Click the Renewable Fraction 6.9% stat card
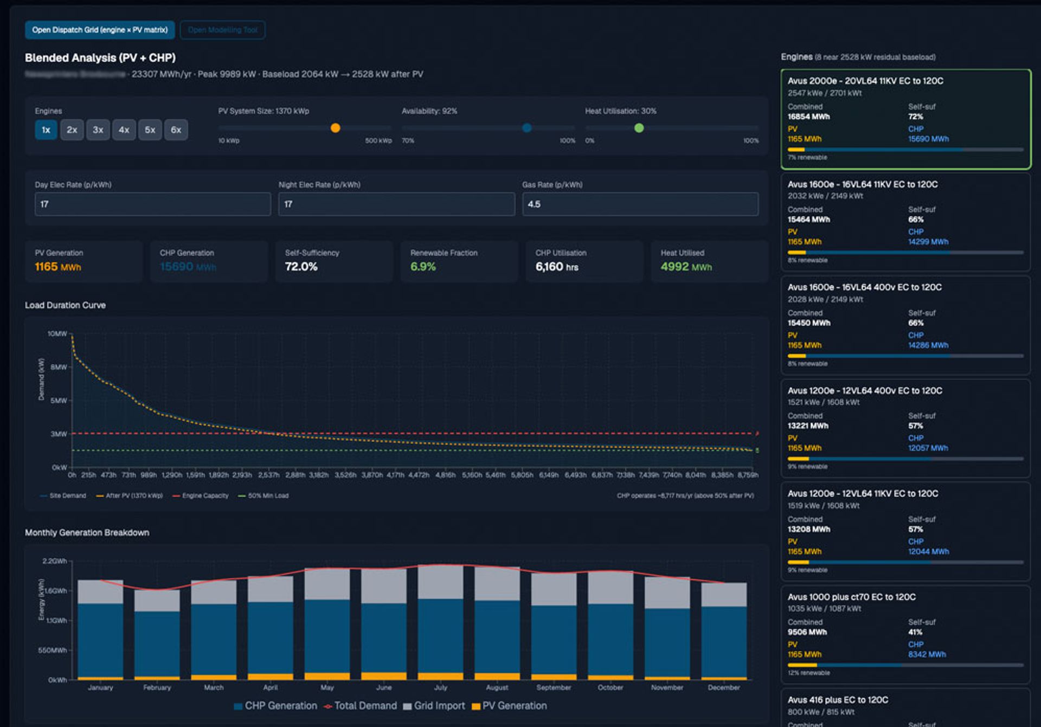1041x727 pixels. pos(459,261)
